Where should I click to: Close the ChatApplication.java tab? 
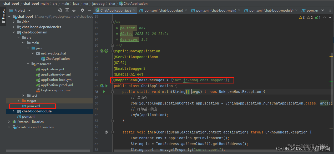(134, 11)
